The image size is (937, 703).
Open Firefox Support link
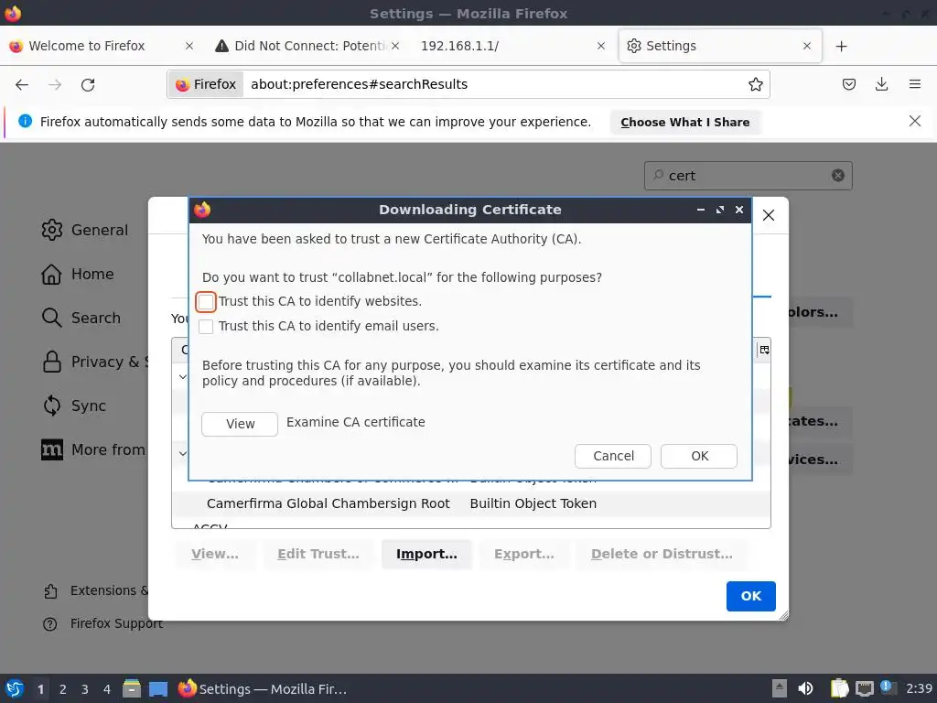[102, 624]
